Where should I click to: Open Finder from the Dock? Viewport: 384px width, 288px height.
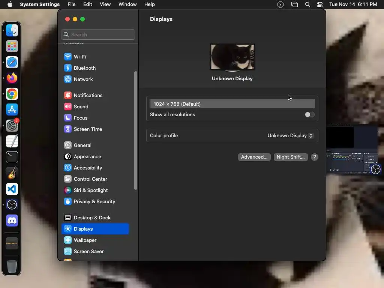(x=12, y=30)
